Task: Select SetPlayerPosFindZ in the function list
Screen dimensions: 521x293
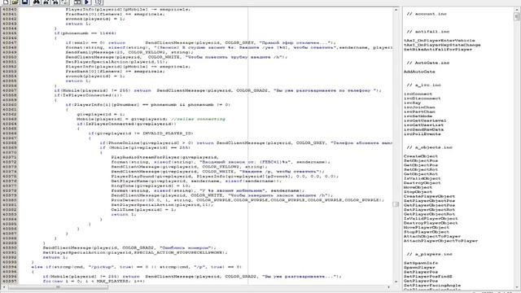Action: 427,277
